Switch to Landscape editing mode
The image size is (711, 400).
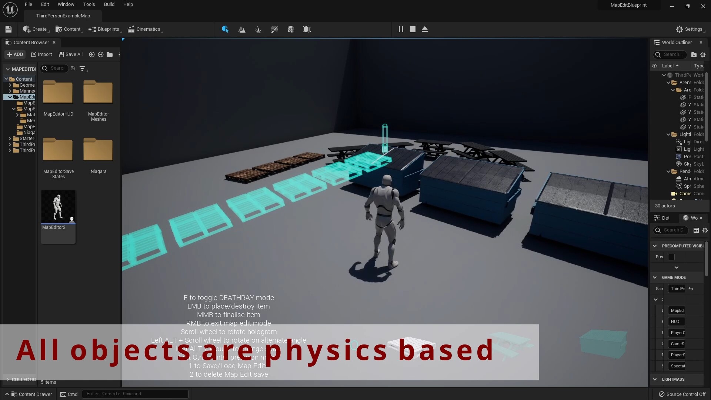pyautogui.click(x=242, y=29)
